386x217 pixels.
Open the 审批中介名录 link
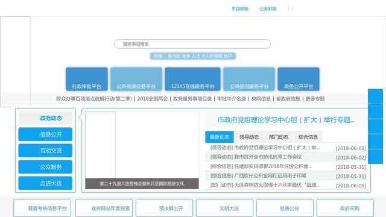tap(232, 99)
